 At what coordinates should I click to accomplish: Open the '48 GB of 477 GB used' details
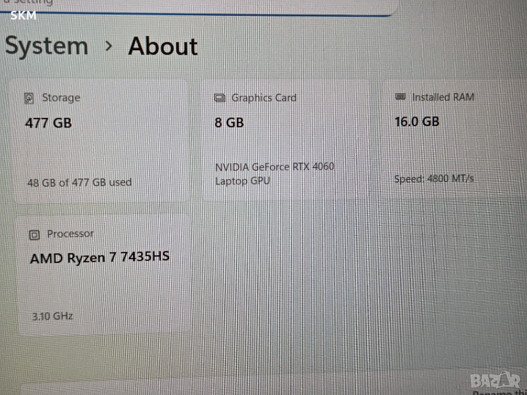(79, 183)
